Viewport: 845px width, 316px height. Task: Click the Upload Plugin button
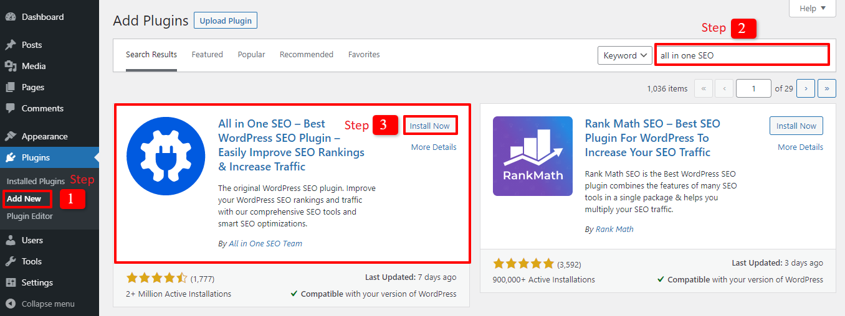click(226, 21)
